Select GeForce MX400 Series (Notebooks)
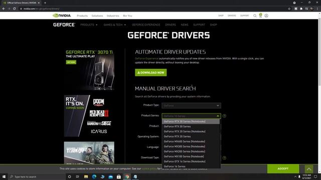Image resolution: width=321 pixels, height=180 pixels. (x=191, y=141)
